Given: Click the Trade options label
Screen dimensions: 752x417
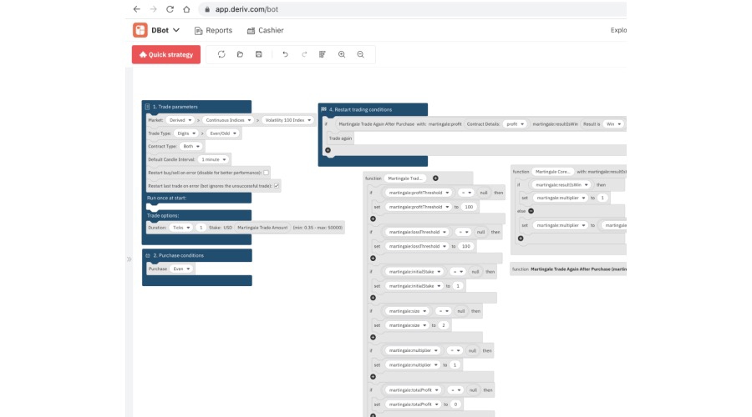Looking at the screenshot, I should 163,215.
